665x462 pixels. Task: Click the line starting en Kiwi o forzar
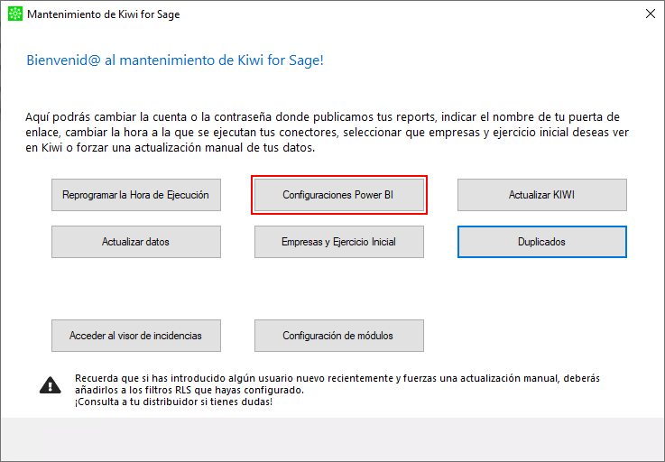pos(170,148)
